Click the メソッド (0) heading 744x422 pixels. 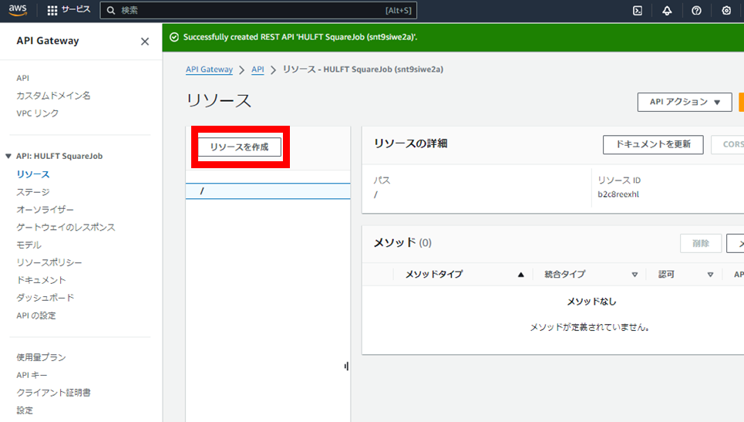tap(402, 242)
